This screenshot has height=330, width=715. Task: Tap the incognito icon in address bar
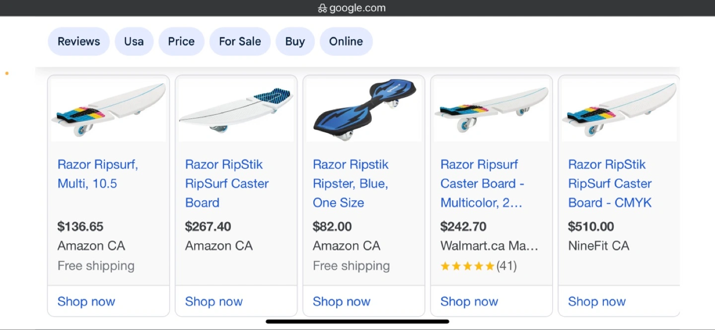pos(322,8)
